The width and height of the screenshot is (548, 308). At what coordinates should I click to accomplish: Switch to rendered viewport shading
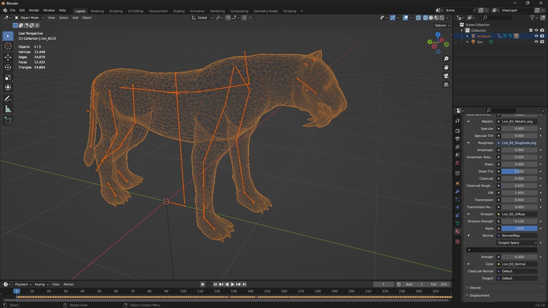coord(442,18)
